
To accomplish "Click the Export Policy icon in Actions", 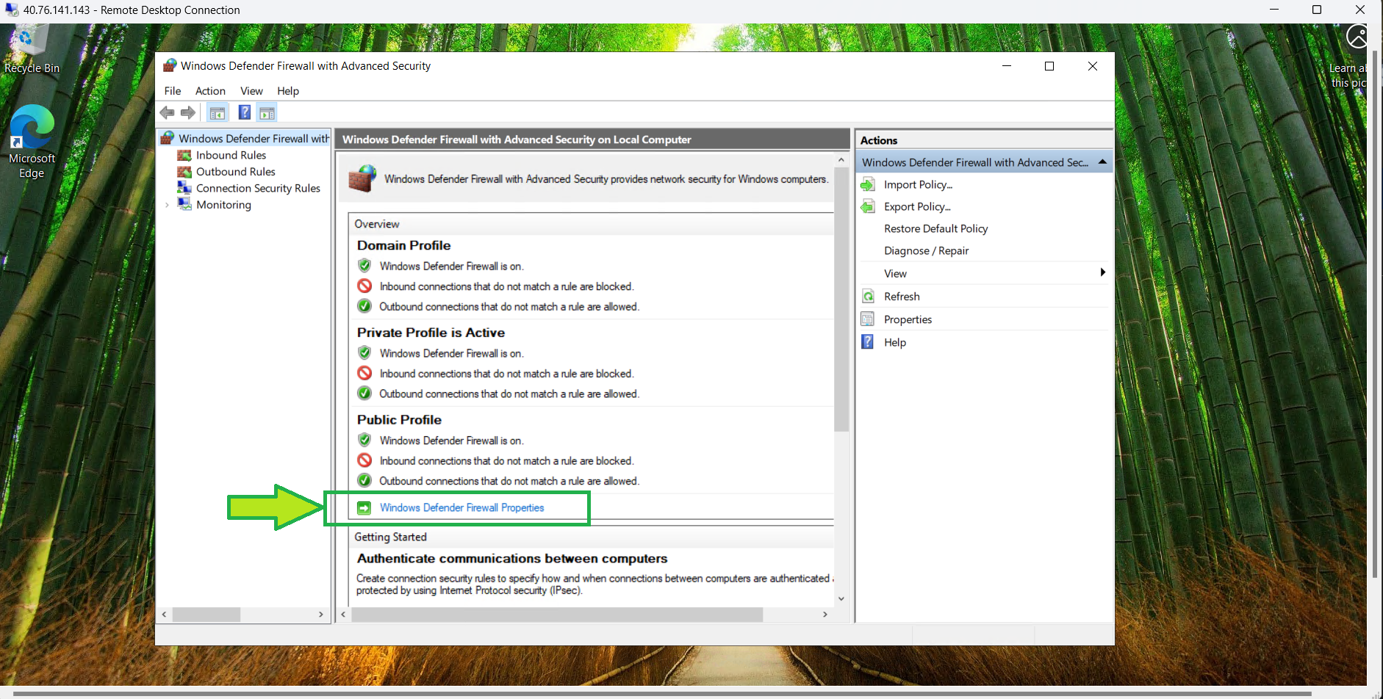I will click(x=868, y=206).
